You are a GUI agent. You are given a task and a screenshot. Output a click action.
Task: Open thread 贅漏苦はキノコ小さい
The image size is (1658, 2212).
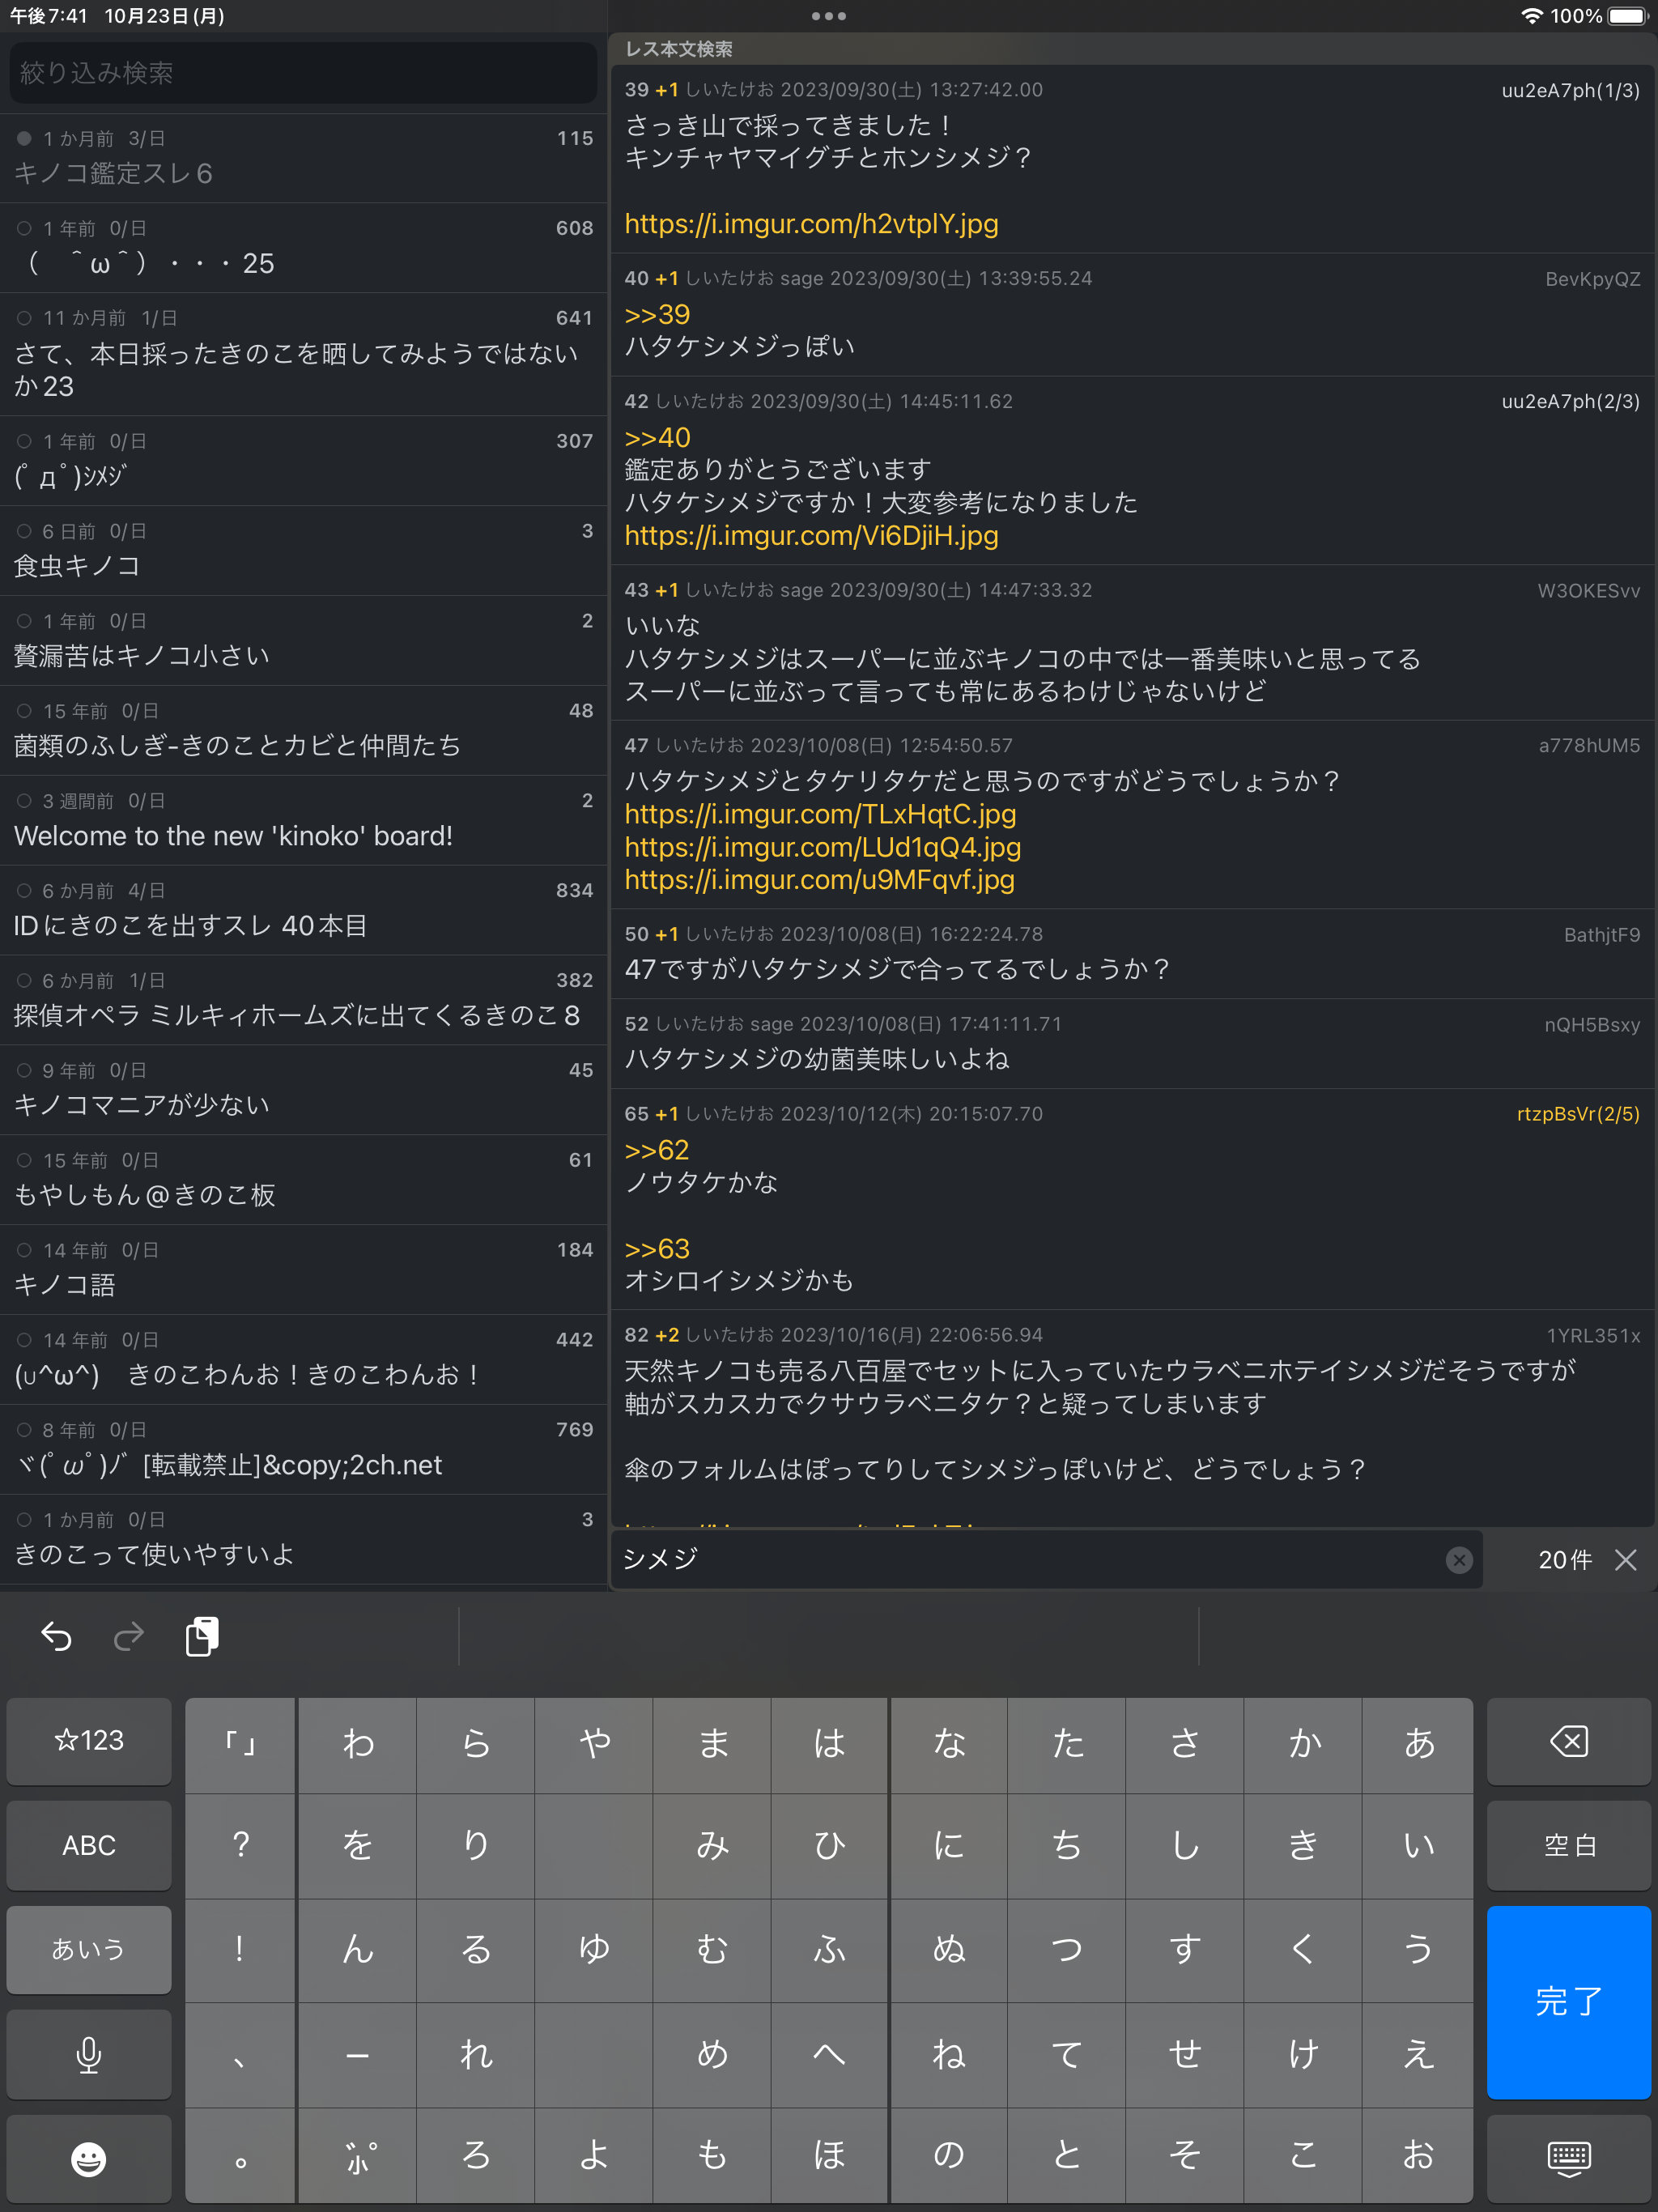(303, 641)
